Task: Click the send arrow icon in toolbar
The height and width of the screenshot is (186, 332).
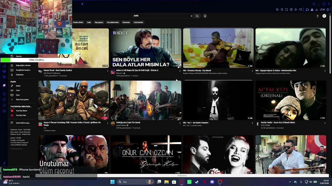Action: pos(296,10)
